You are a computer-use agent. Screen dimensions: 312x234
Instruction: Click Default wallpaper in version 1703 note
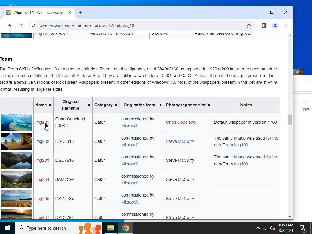point(245,122)
